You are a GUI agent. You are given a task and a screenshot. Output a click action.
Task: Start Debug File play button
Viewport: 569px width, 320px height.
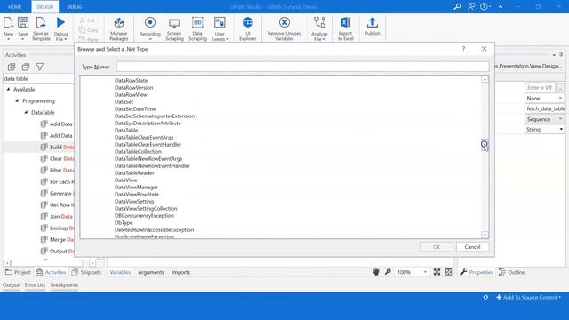tap(60, 22)
